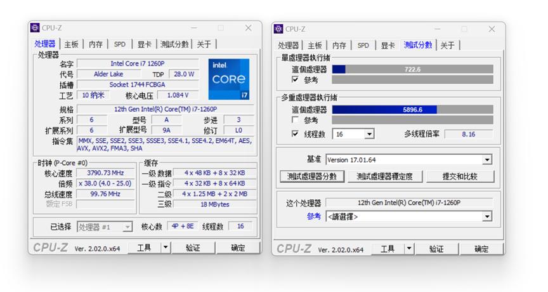Click the CPU-Z app icon in left window title bar
This screenshot has width=548, height=292.
pyautogui.click(x=35, y=28)
